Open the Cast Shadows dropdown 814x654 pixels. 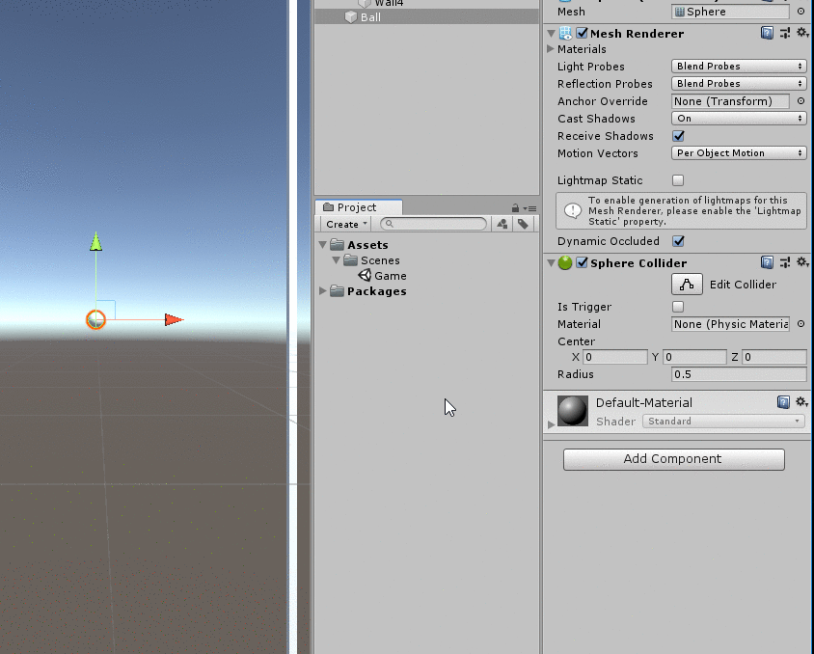click(x=739, y=119)
